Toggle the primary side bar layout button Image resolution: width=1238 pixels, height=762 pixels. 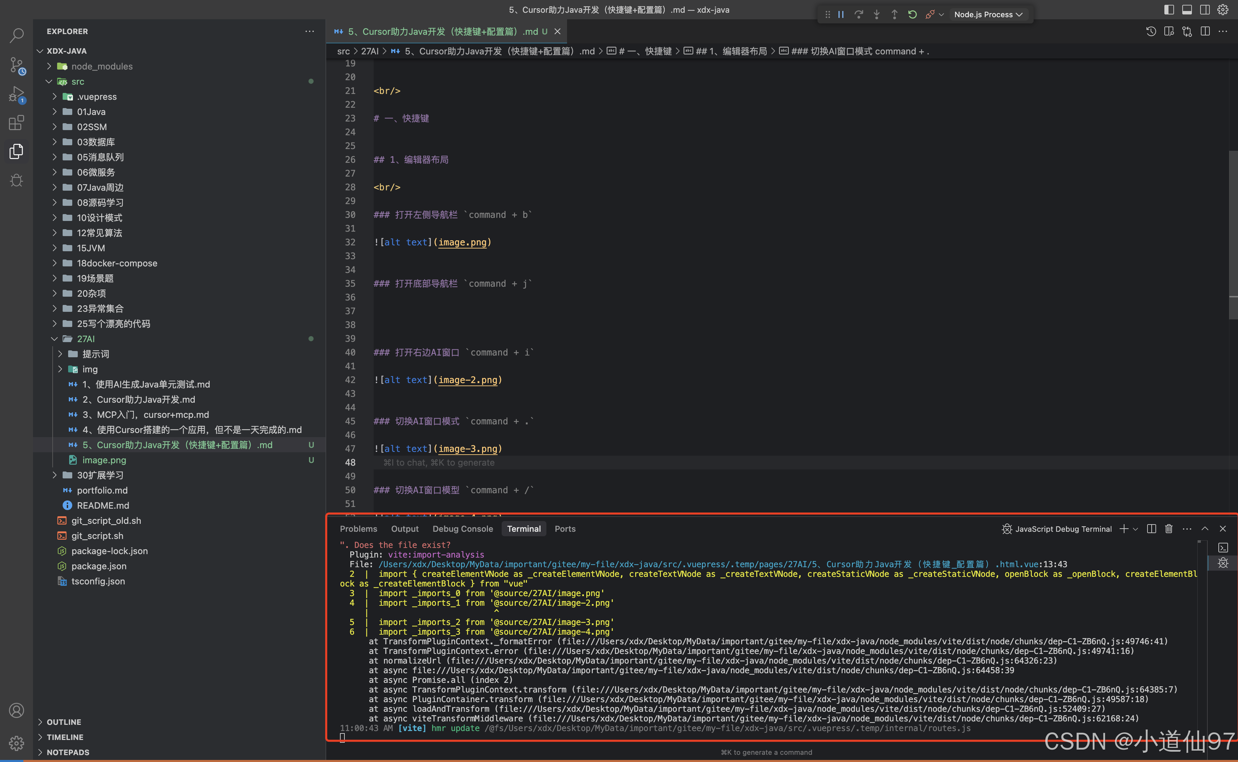click(1169, 10)
